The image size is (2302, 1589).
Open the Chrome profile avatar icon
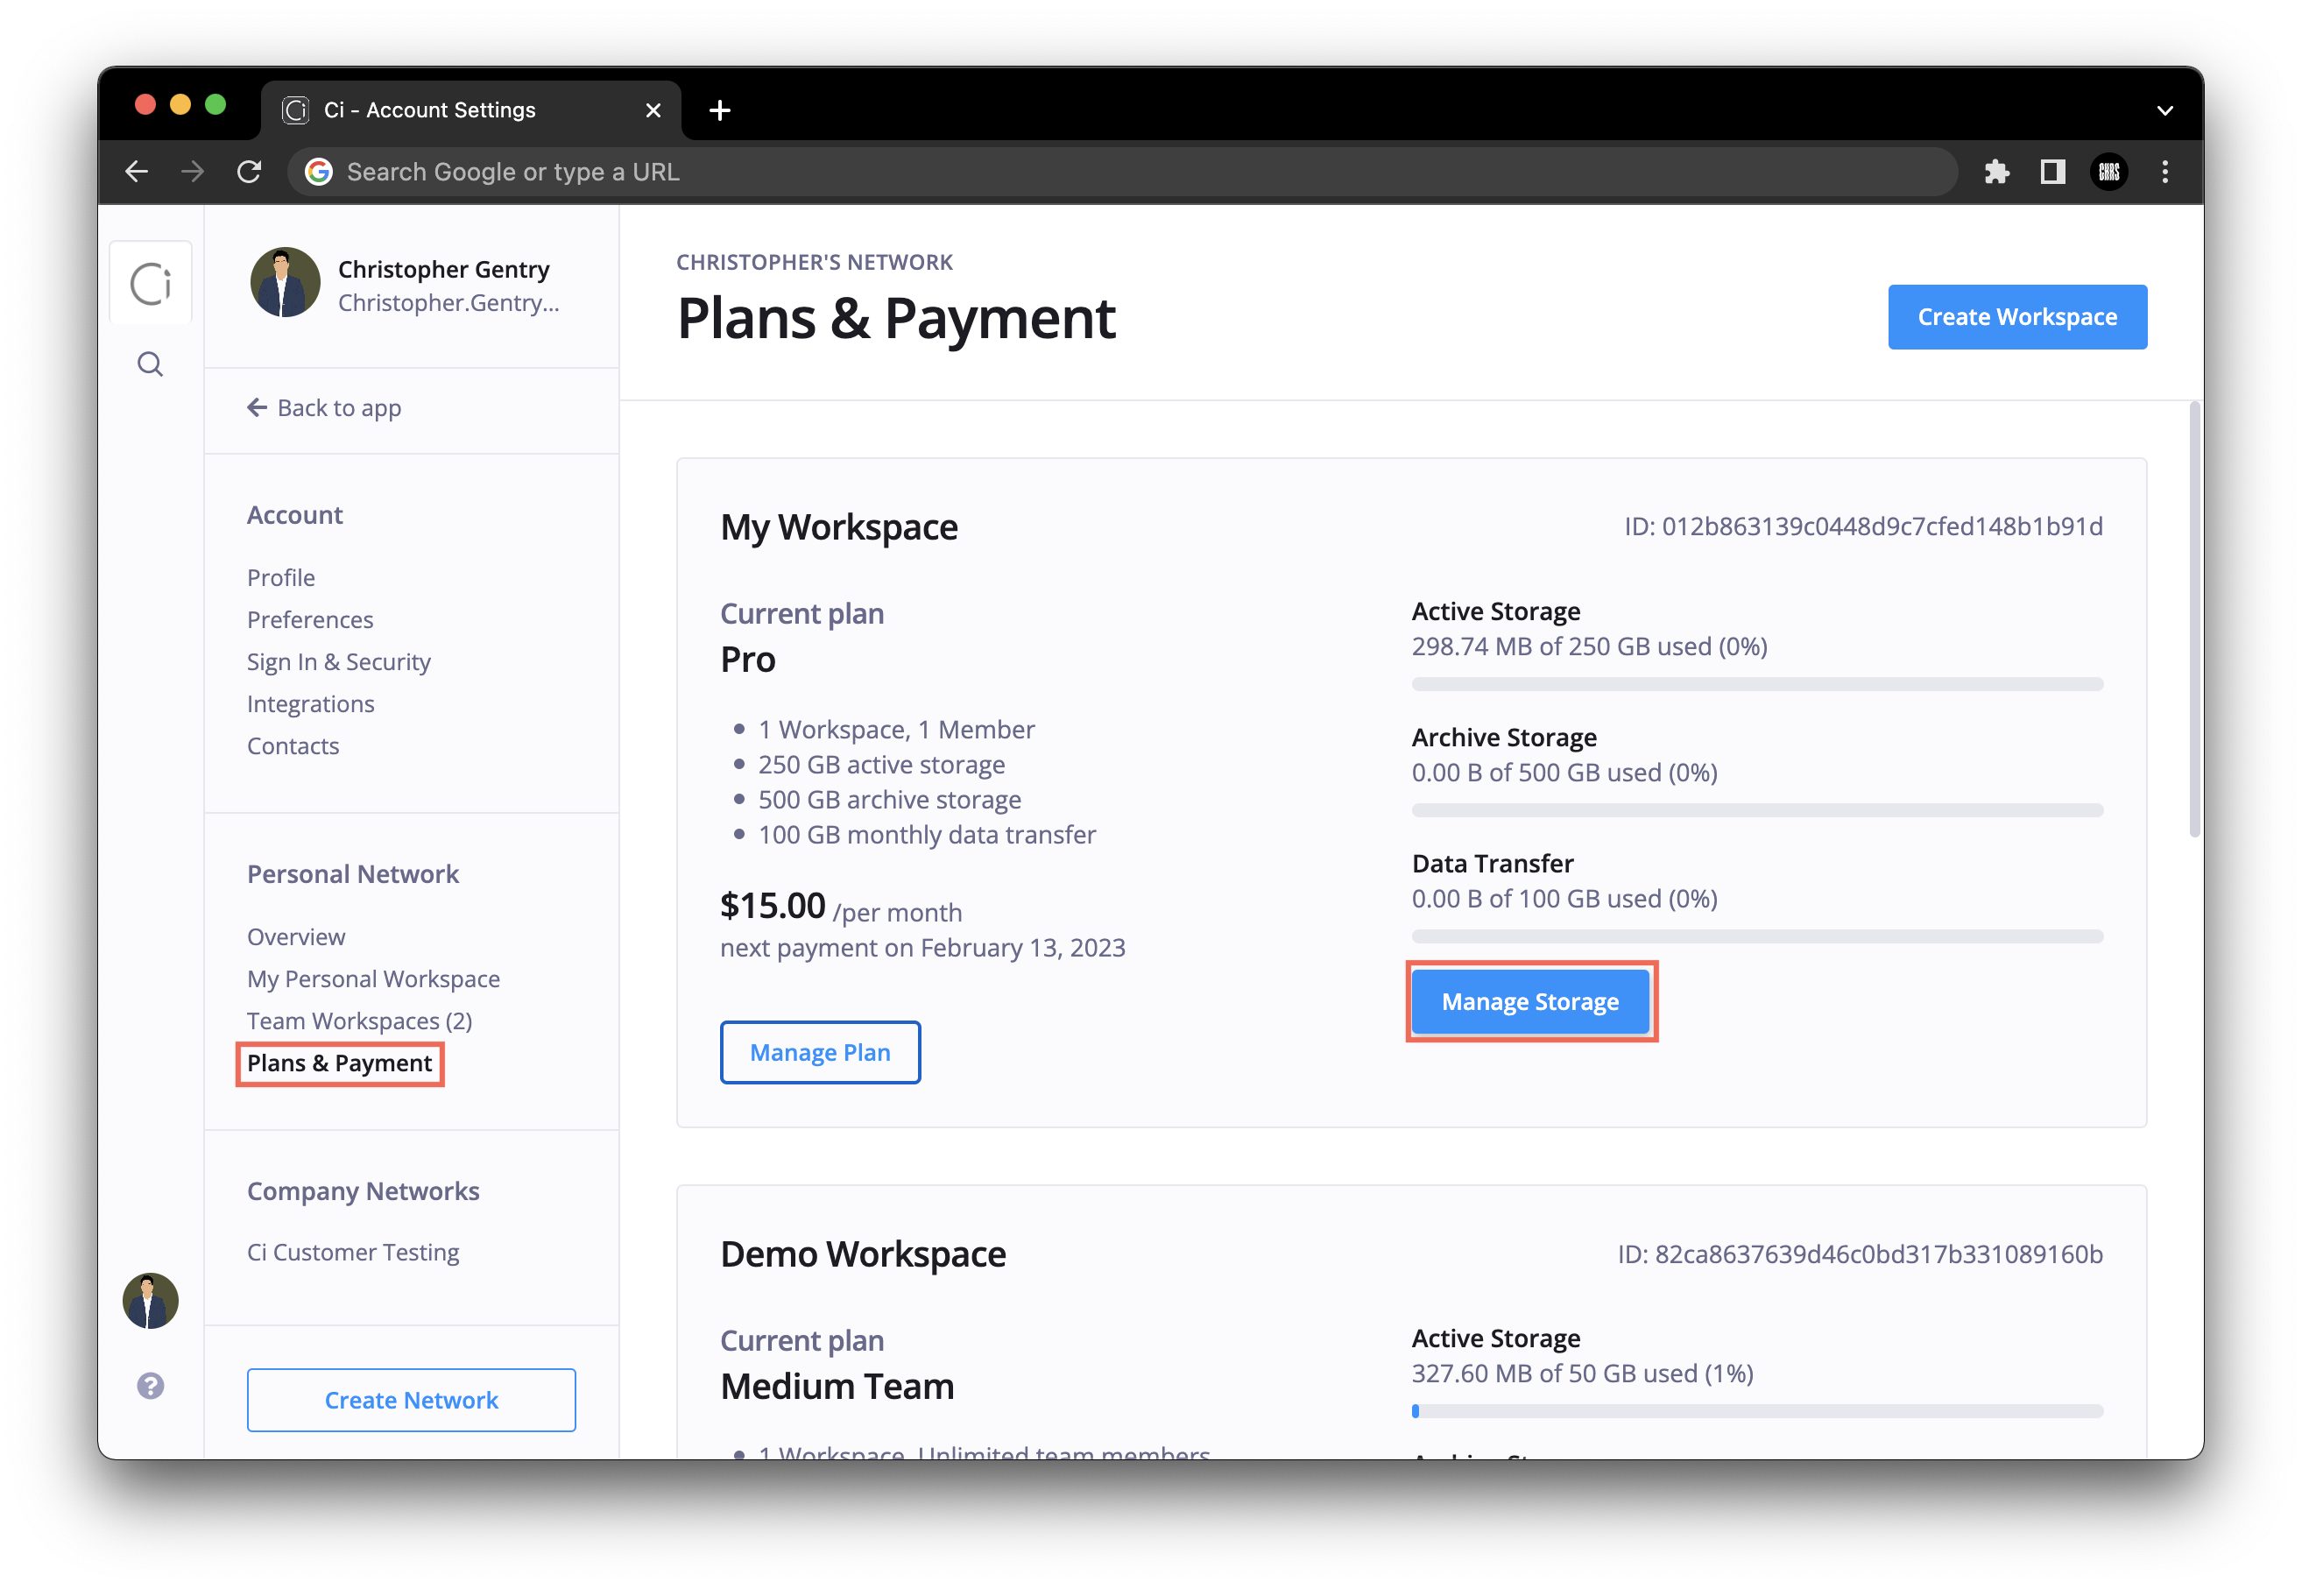[x=2108, y=171]
